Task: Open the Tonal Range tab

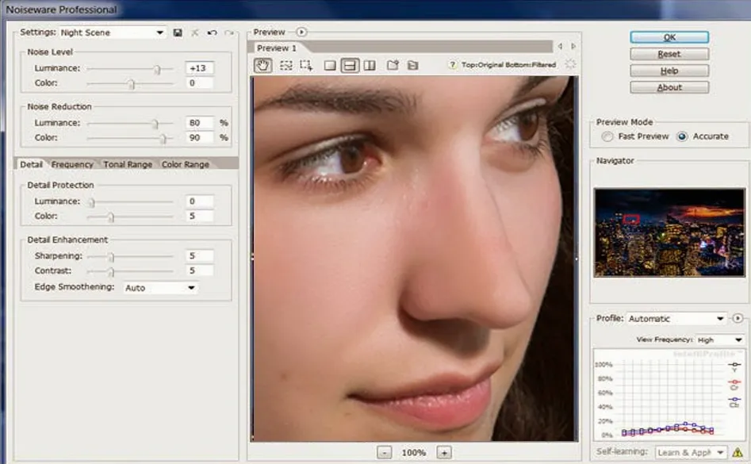Action: pyautogui.click(x=127, y=164)
